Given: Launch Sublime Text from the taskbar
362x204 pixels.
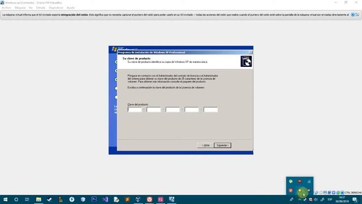Looking at the screenshot, I should click(x=127, y=199).
